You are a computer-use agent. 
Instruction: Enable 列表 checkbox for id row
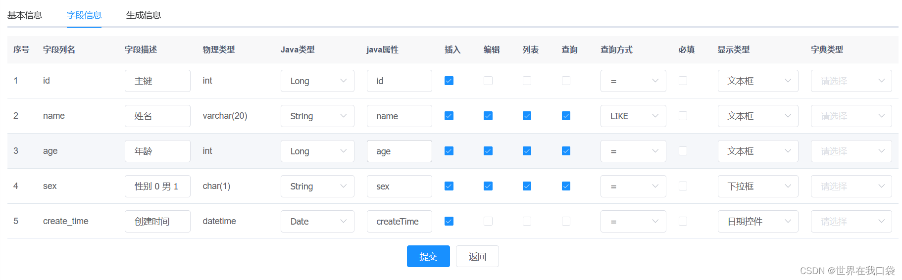click(527, 81)
